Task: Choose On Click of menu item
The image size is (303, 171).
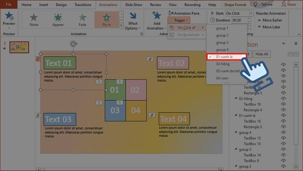Action: click(x=187, y=28)
